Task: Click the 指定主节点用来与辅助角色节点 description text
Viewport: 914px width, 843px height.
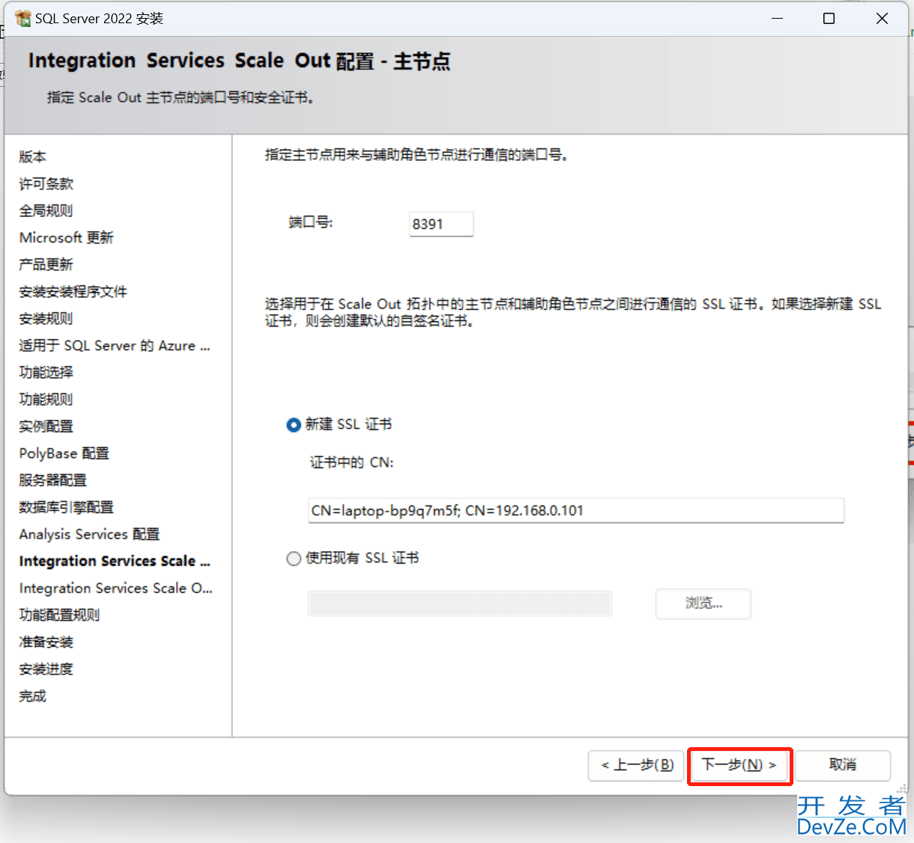Action: point(417,155)
